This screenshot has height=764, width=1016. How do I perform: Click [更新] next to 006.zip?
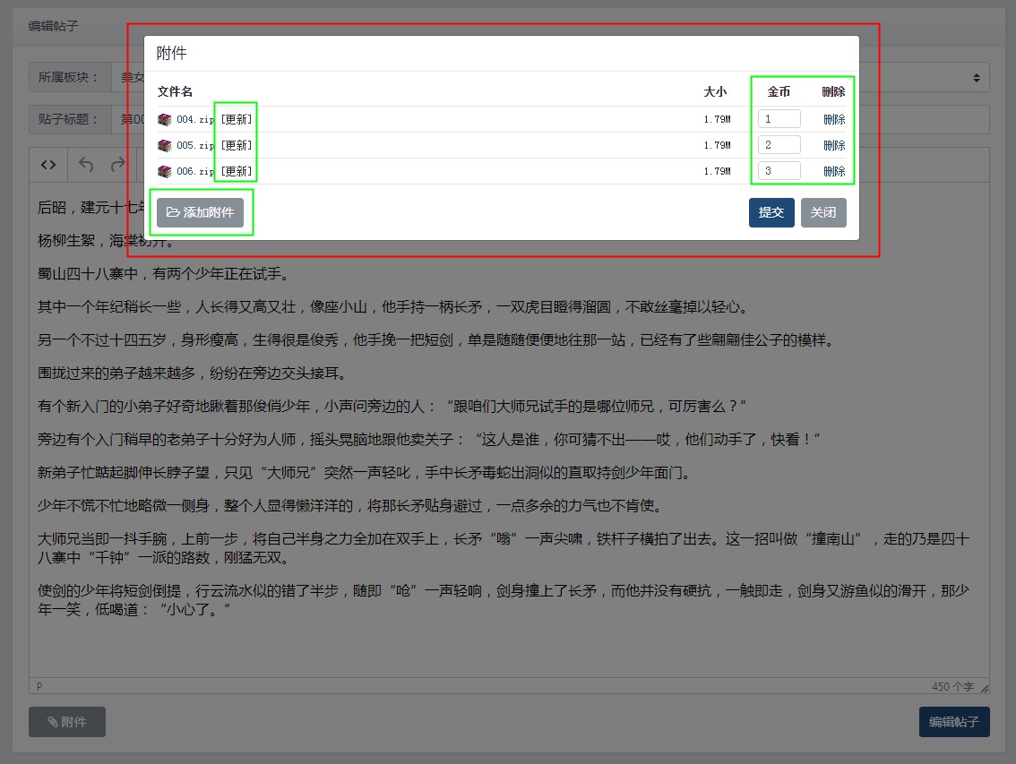point(237,171)
